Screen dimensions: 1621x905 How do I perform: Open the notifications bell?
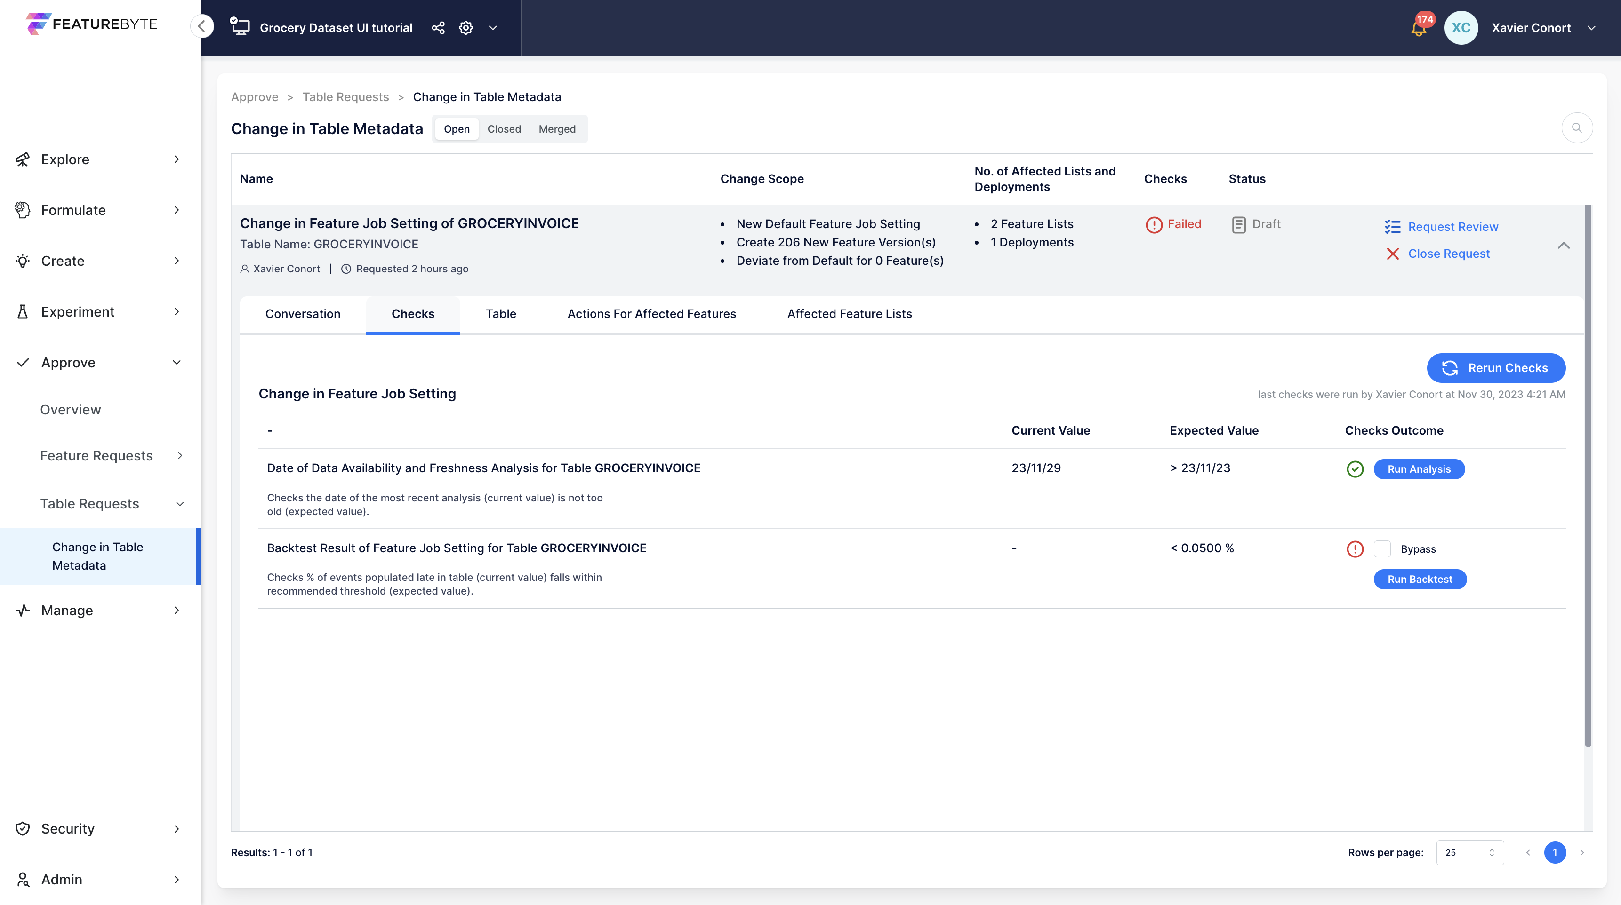(x=1419, y=28)
